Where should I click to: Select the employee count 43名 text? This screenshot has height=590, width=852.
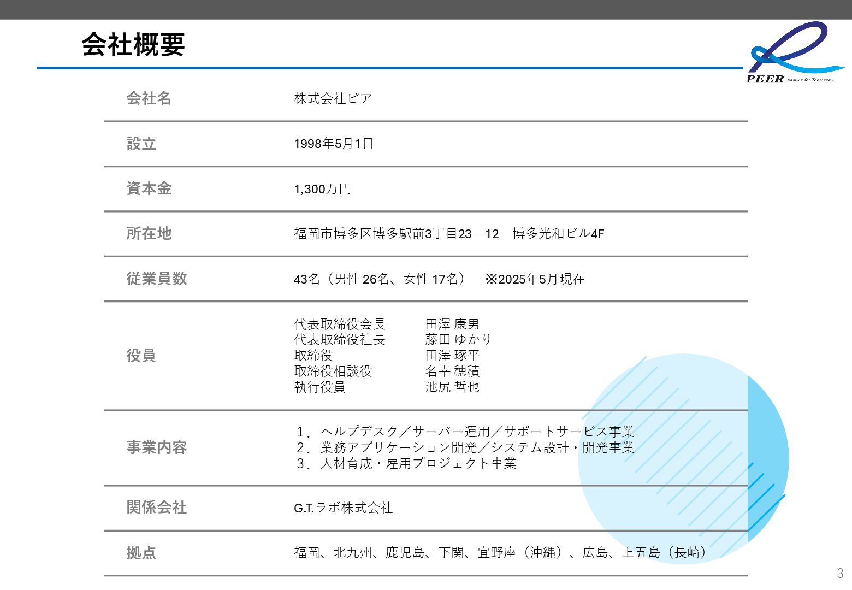click(x=439, y=279)
